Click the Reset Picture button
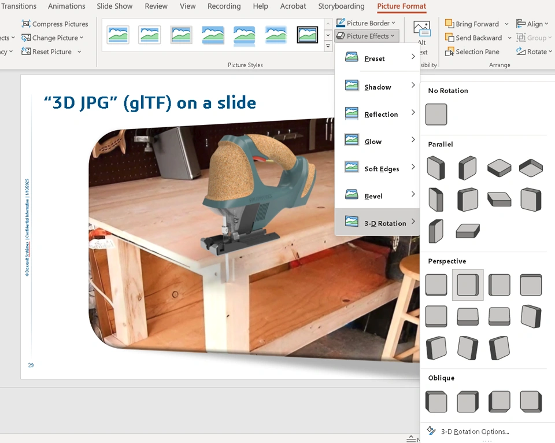The height and width of the screenshot is (443, 555). (47, 51)
